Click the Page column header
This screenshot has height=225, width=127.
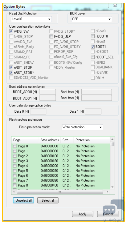25,140
